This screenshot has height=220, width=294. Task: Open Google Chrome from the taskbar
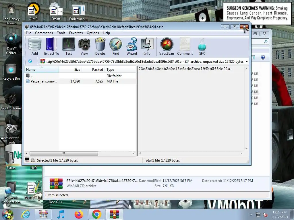(x=96, y=214)
